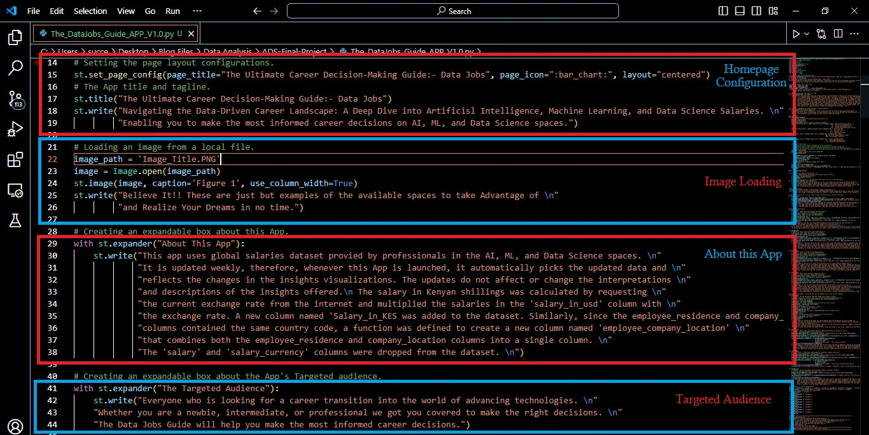Click the st.title line of code
The width and height of the screenshot is (869, 435).
233,99
